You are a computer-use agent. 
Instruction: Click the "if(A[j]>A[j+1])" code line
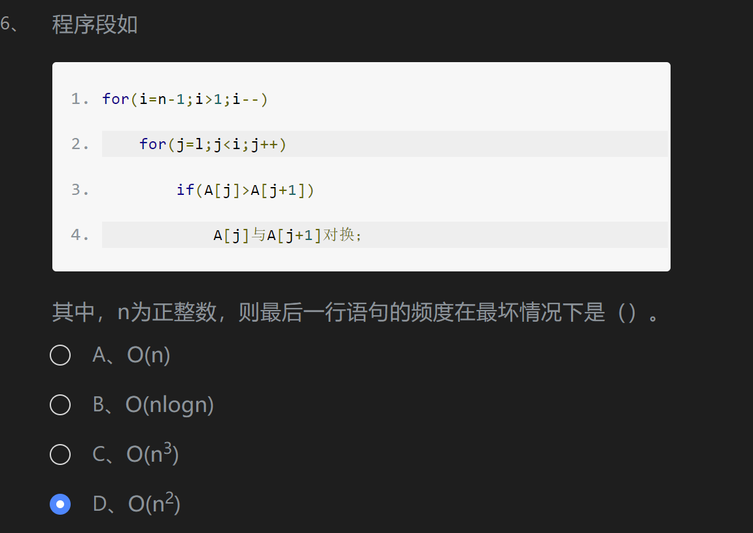(x=245, y=190)
